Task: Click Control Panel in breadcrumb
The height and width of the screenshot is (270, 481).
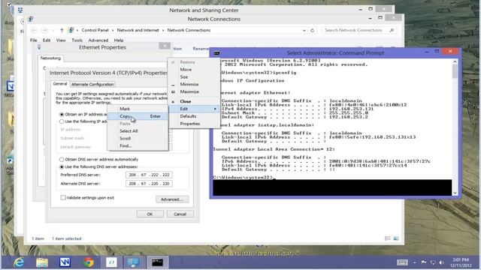Action: point(95,30)
